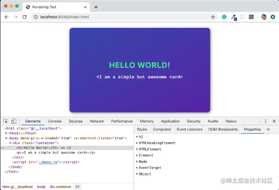The image size is (279, 190).
Task: Click the card's subtitle paragraph text
Action: [139, 77]
